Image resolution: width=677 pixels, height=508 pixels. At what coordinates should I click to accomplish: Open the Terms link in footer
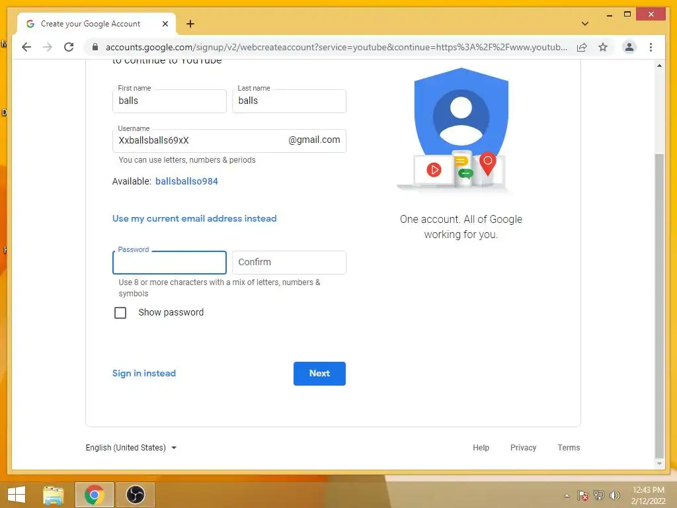[568, 448]
